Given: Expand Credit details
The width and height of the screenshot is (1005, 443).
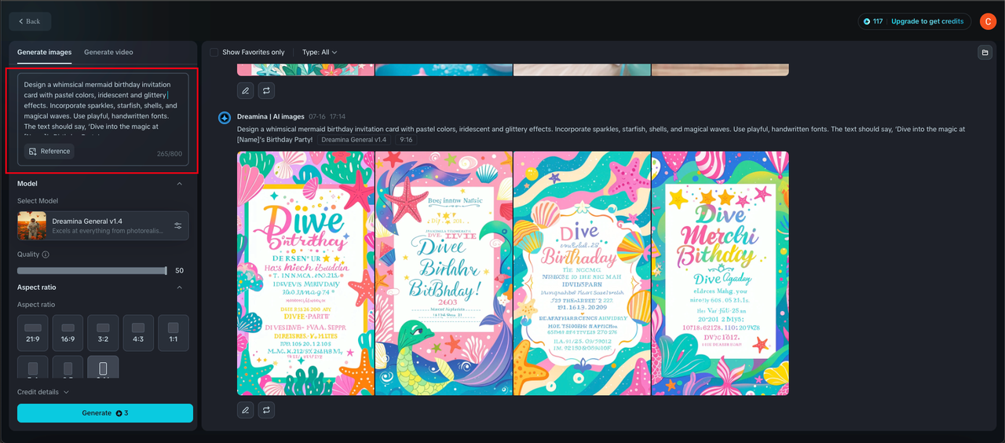Looking at the screenshot, I should coord(43,392).
